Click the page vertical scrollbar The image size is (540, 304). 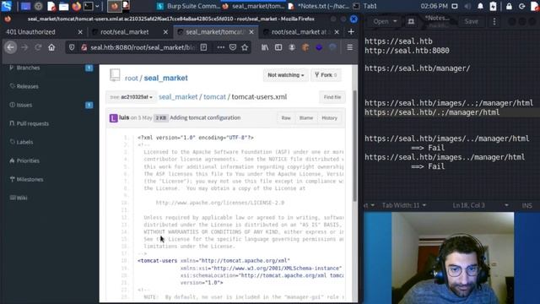[354, 146]
